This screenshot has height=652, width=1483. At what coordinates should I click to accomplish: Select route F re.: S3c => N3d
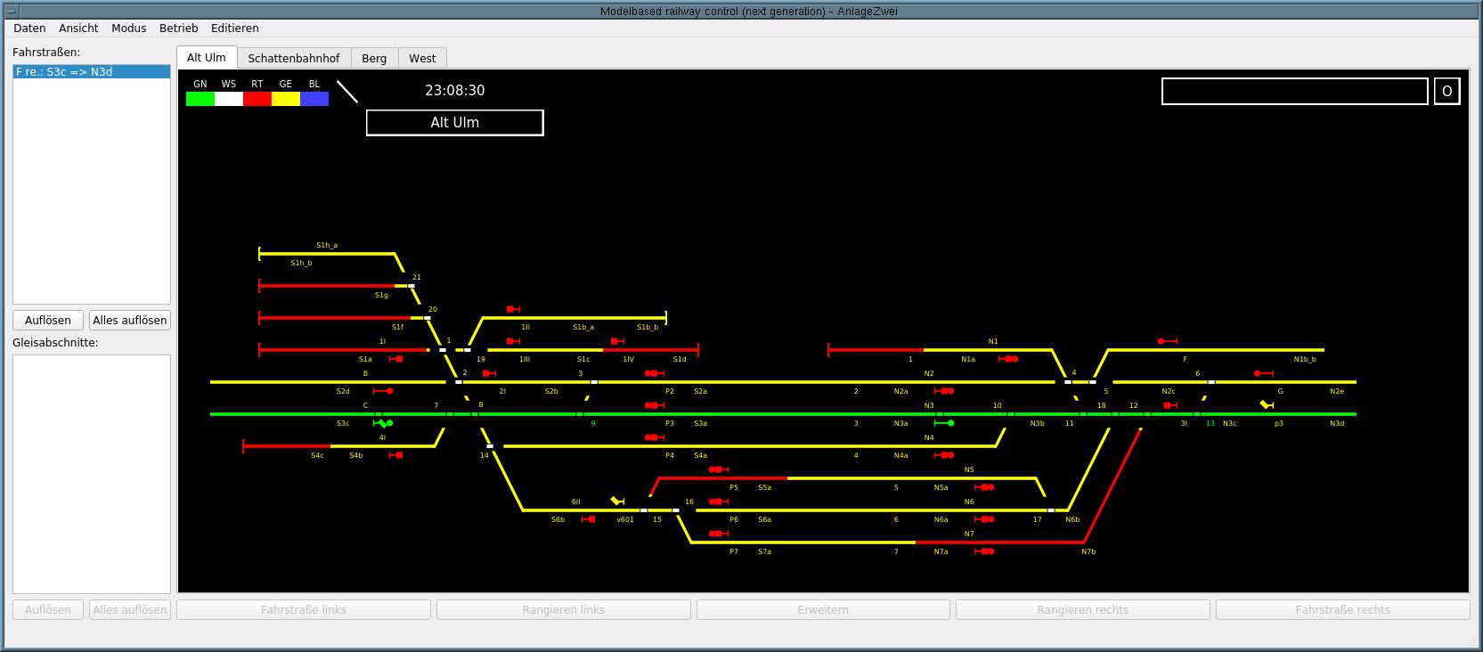92,71
